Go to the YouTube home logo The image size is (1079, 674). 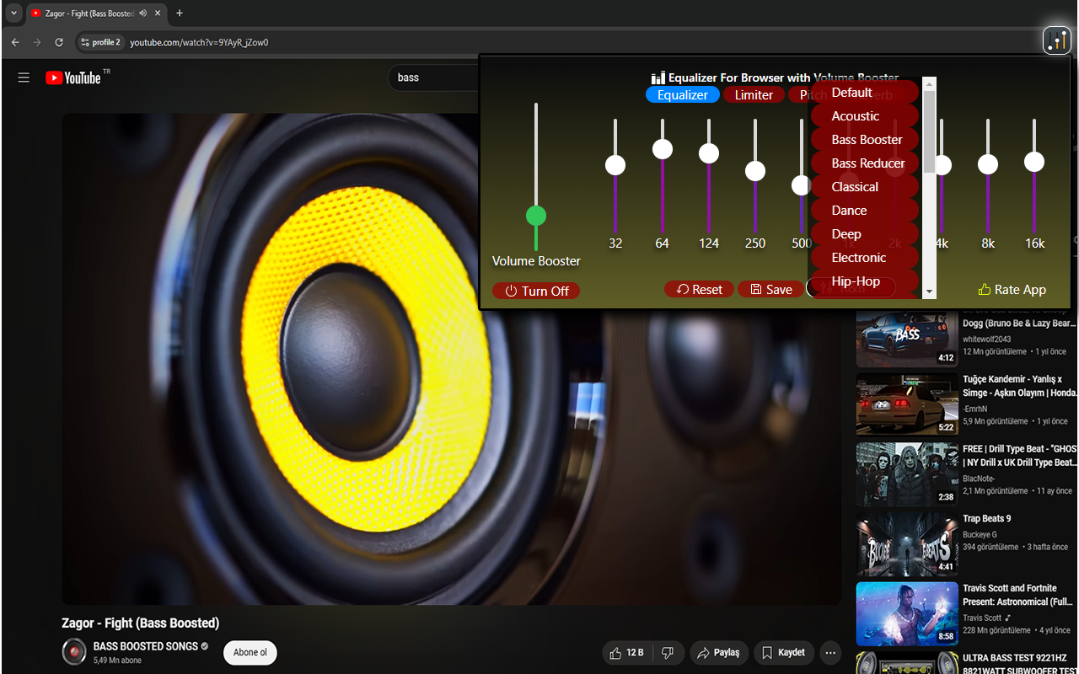[73, 78]
